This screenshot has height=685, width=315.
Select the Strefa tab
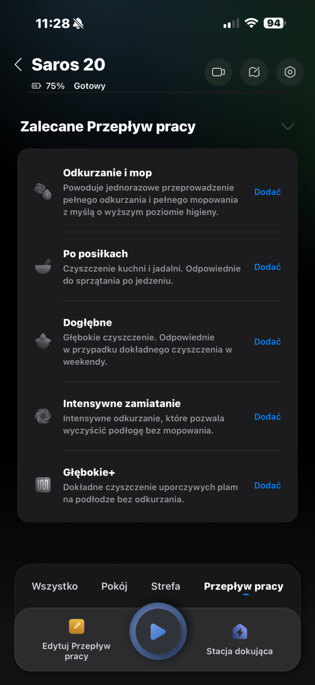(x=166, y=586)
